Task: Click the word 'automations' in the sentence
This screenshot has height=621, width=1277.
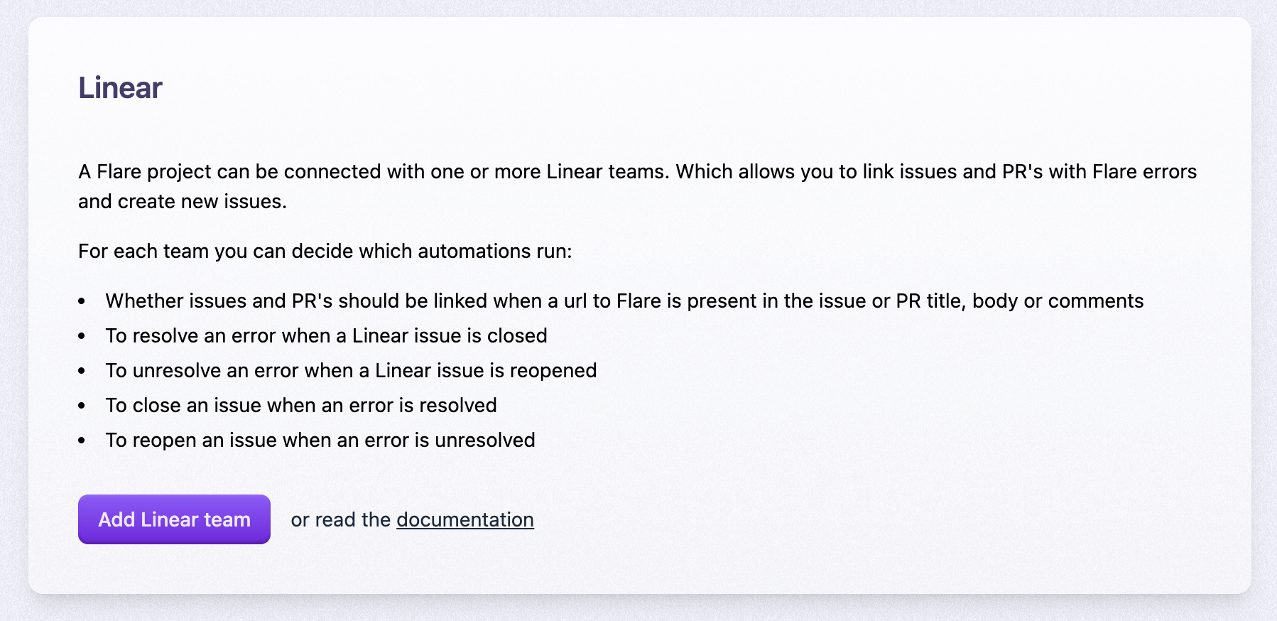Action: [474, 252]
